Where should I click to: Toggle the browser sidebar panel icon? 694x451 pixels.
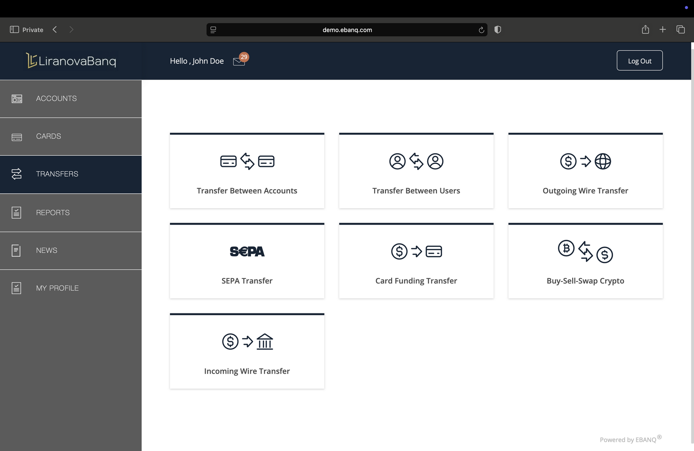(x=14, y=30)
